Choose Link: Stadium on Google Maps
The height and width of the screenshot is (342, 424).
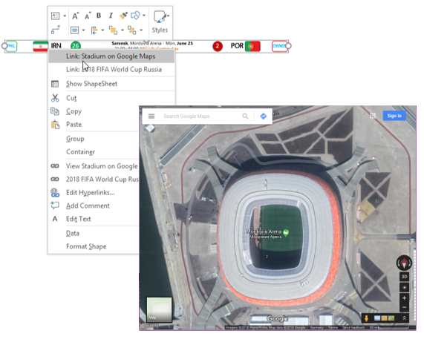tap(111, 56)
